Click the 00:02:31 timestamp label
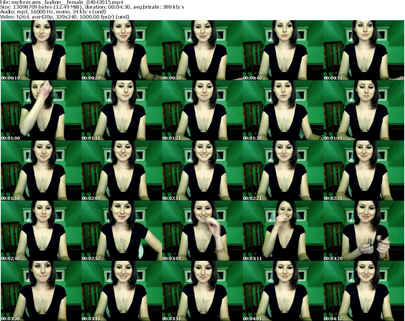 (333, 198)
